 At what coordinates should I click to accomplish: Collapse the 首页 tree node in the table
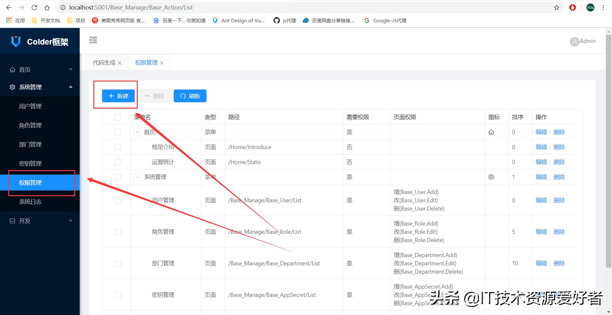pos(137,132)
